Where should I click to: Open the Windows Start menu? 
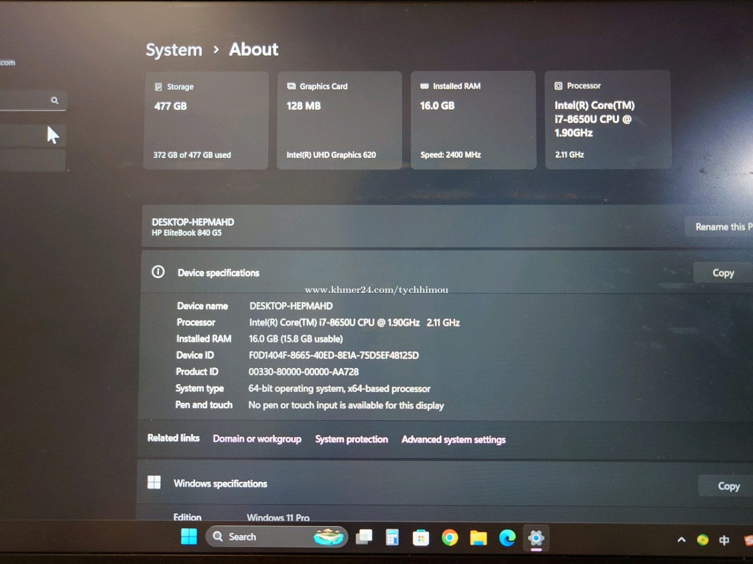[x=189, y=536]
